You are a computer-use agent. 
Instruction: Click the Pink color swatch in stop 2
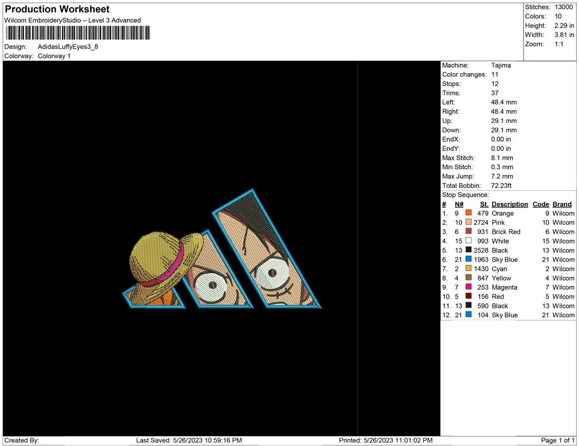click(x=468, y=222)
